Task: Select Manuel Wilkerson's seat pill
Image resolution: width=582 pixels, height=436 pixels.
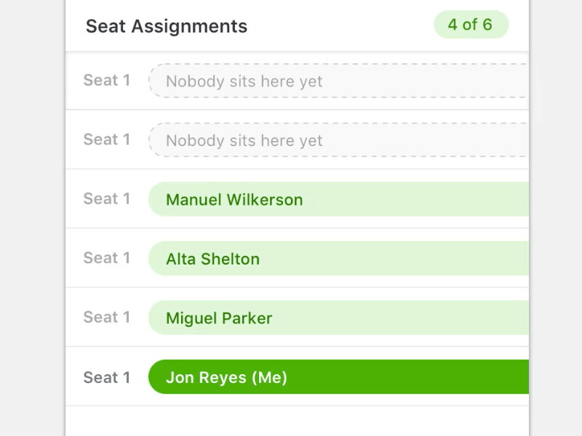Action: [x=338, y=199]
